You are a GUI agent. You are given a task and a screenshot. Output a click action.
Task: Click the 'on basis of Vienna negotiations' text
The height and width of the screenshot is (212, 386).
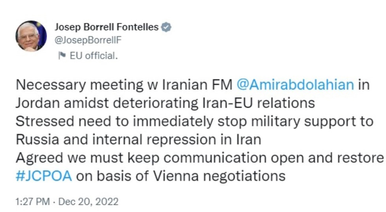click(x=180, y=176)
